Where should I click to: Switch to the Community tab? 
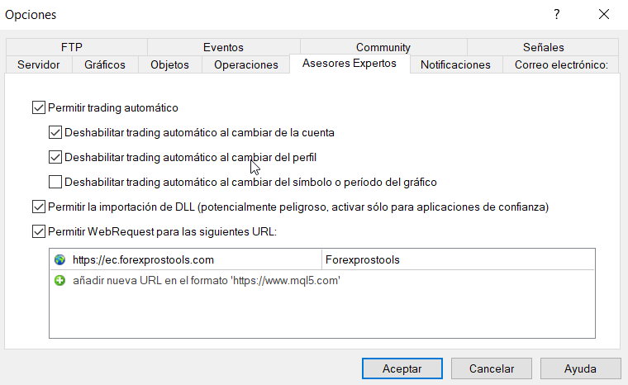(383, 47)
